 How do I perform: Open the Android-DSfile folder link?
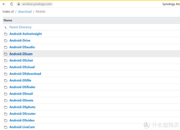point(20,80)
